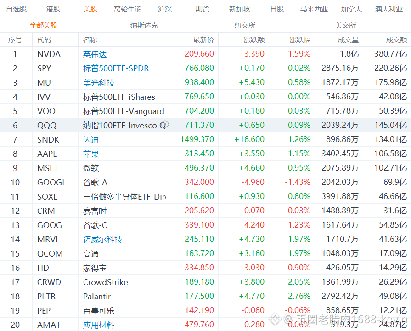The height and width of the screenshot is (331, 411).
Task: Filter by 美交所 exchange
Action: pyautogui.click(x=345, y=25)
